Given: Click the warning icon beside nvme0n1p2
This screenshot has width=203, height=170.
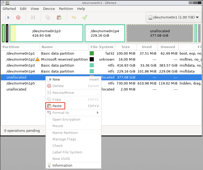Looking at the screenshot, I should [37, 59].
